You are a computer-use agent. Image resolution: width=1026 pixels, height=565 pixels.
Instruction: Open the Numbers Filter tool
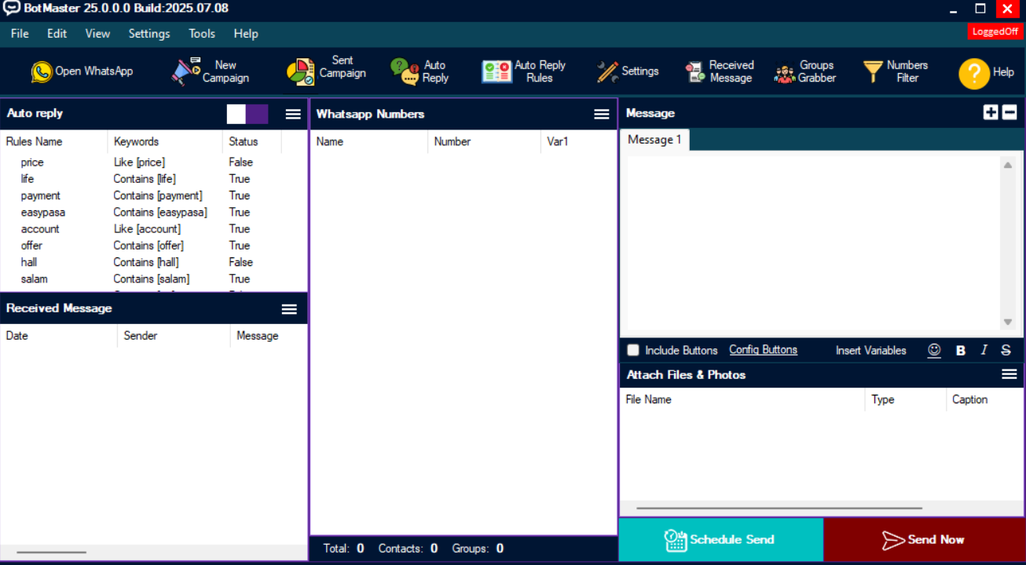[895, 71]
